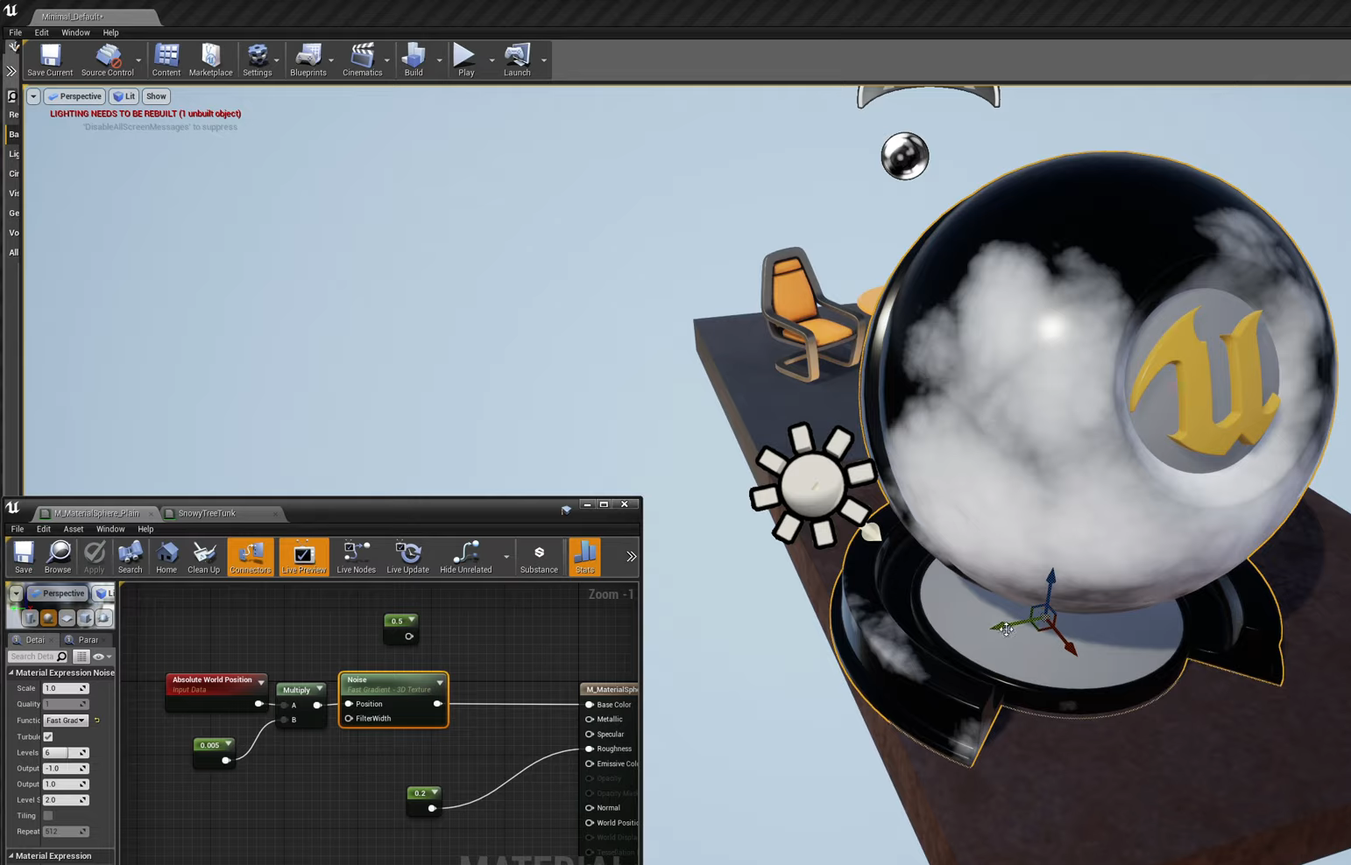Expand the Noise node dropdown arrow
The width and height of the screenshot is (1351, 865).
440,682
